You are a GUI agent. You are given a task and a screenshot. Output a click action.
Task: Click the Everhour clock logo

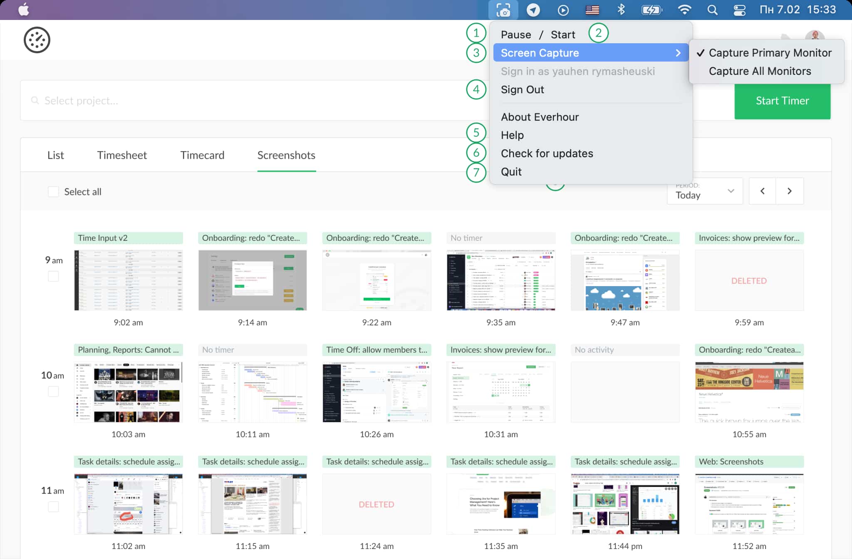[x=37, y=40]
